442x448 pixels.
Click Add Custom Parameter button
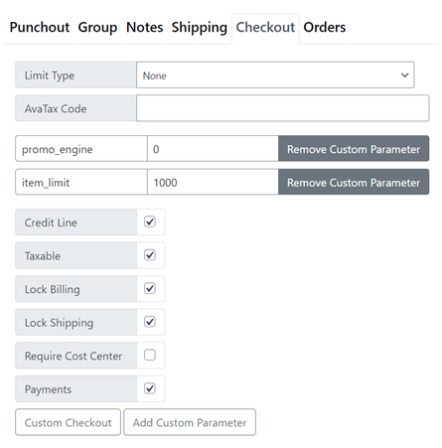[190, 422]
